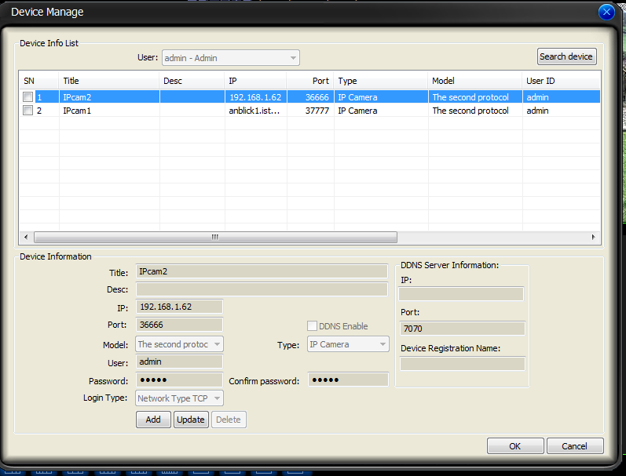Sort by SN column header

click(39, 81)
